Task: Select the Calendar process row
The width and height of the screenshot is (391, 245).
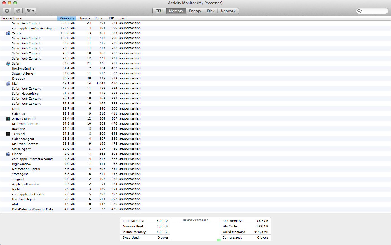Action: pos(195,114)
